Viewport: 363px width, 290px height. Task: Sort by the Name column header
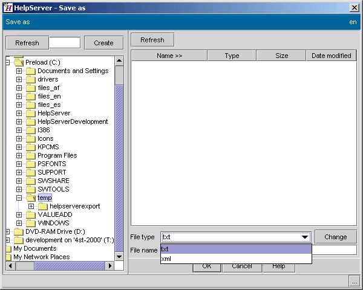(x=169, y=56)
